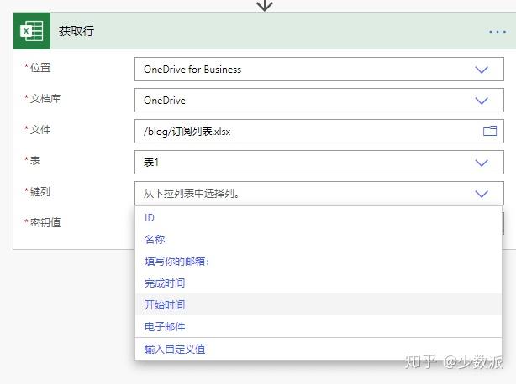Click the 密钥值 field label
This screenshot has width=516, height=384.
click(45, 223)
